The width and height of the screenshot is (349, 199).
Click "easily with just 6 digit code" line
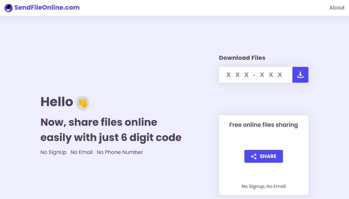point(111,137)
